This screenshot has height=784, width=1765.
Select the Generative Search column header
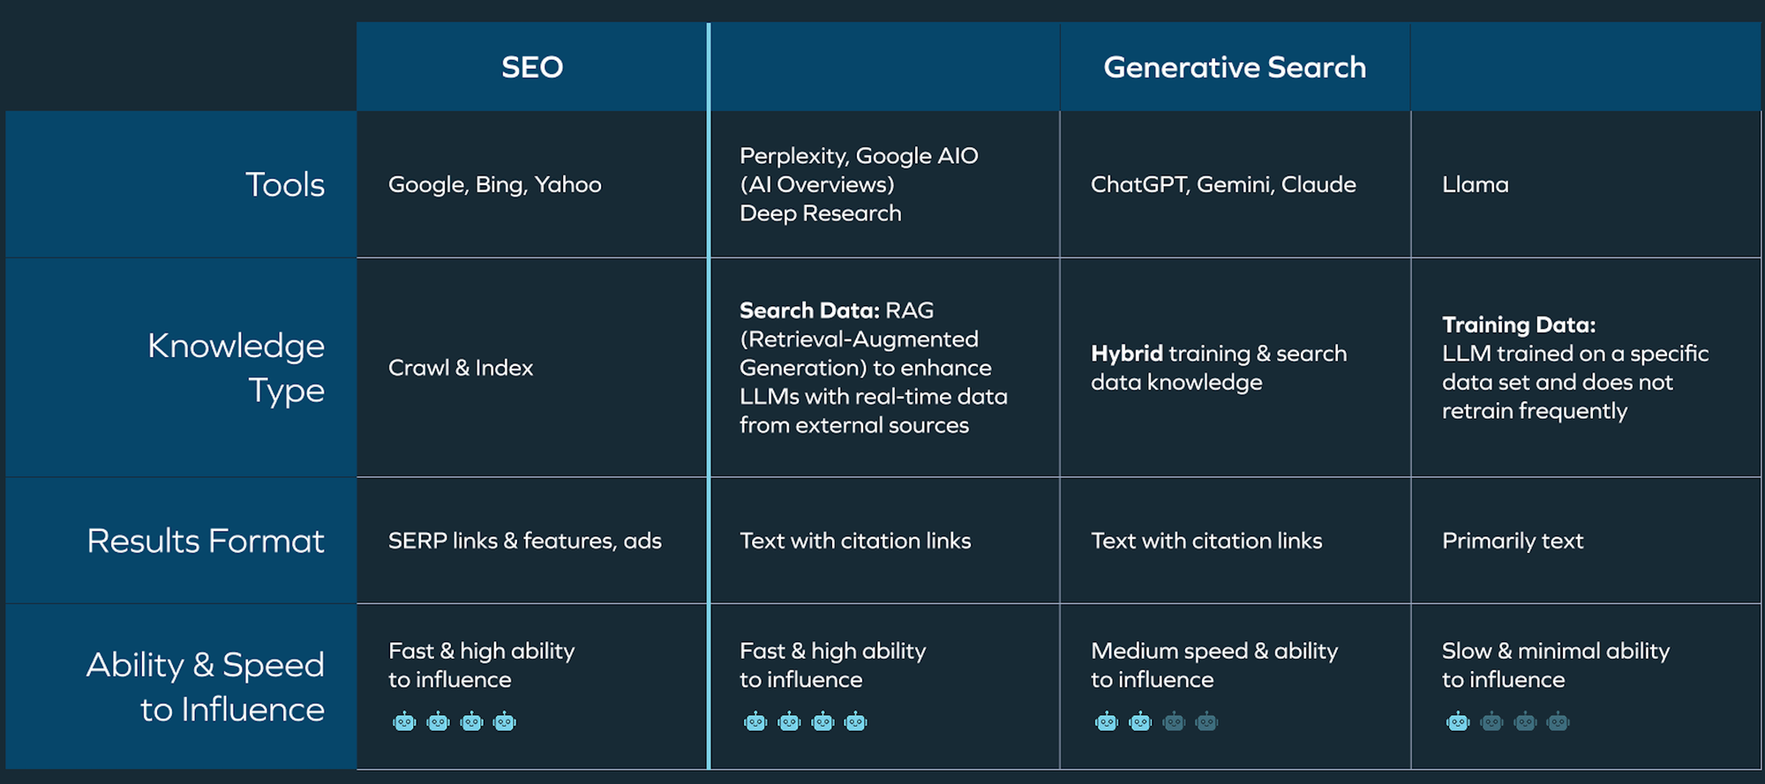(1235, 67)
